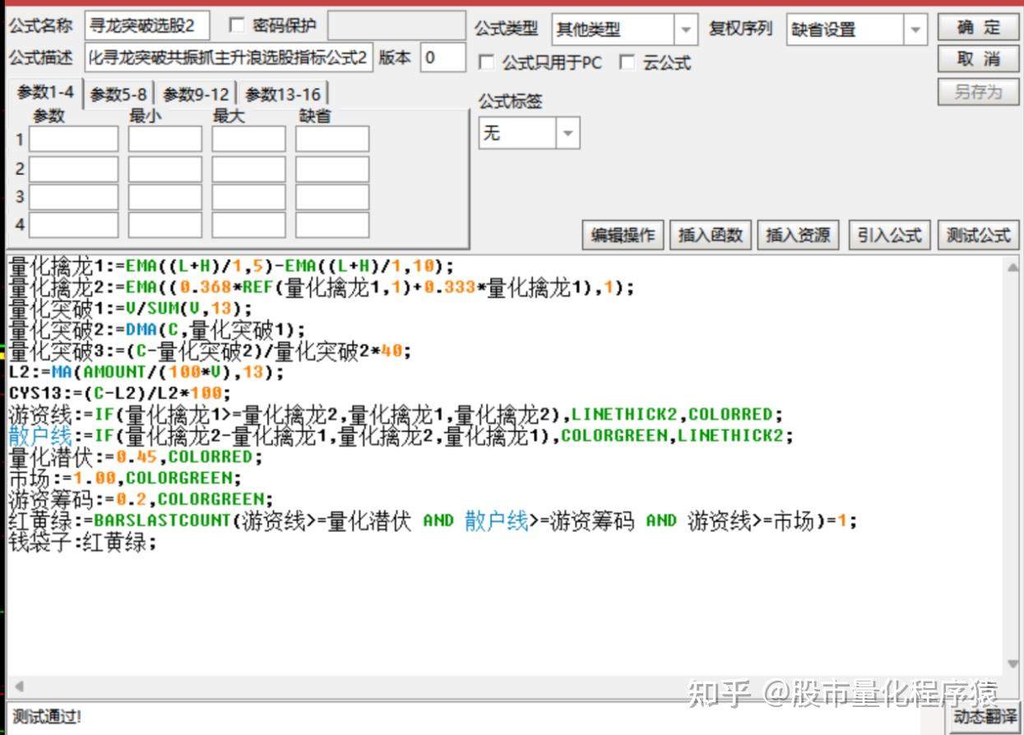Viewport: 1024px width, 735px height.
Task: Click the code line starting 散户线:=IF
Action: (401, 436)
